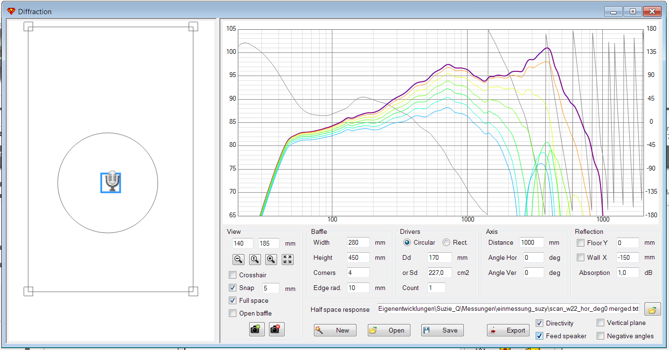Enable the Crosshair checkbox
The height and width of the screenshot is (350, 669).
pyautogui.click(x=233, y=275)
